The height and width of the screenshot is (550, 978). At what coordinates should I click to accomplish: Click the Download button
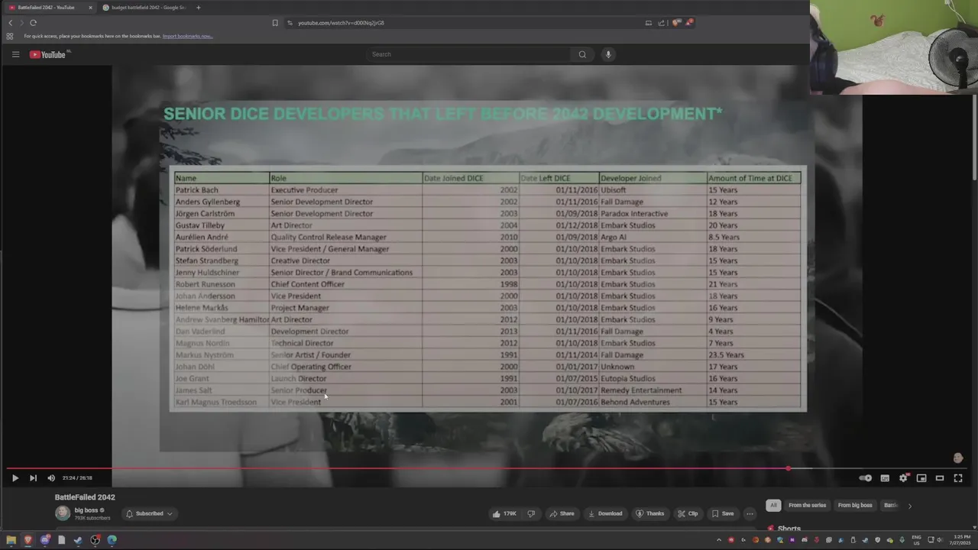click(x=605, y=514)
